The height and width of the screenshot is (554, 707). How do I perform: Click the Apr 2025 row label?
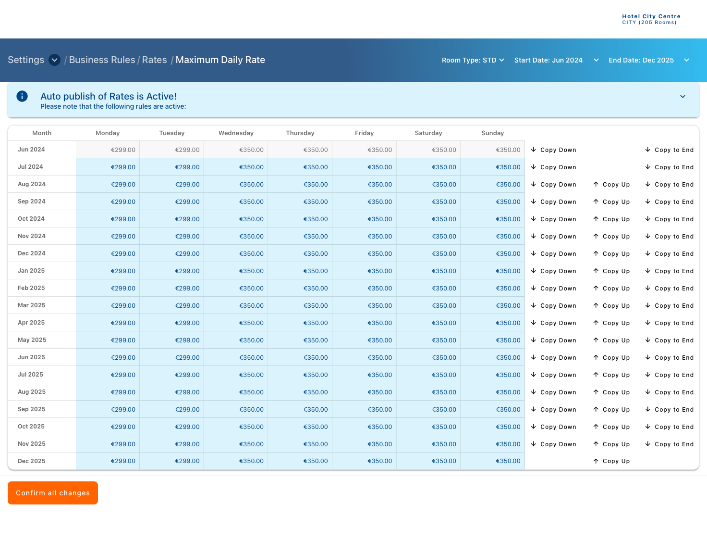pos(31,323)
